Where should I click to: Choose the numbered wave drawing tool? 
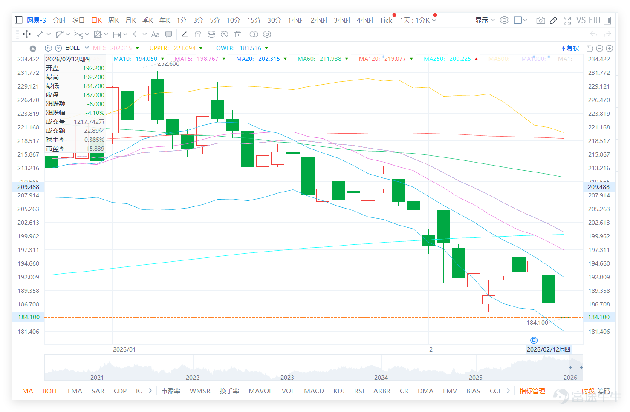[79, 34]
